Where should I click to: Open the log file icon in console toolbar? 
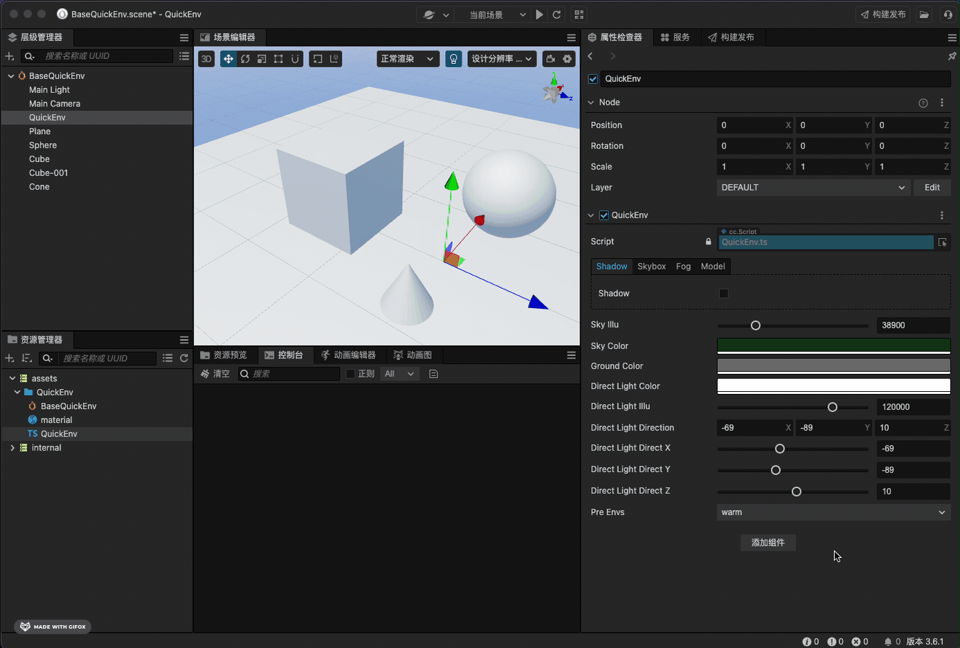coord(434,374)
